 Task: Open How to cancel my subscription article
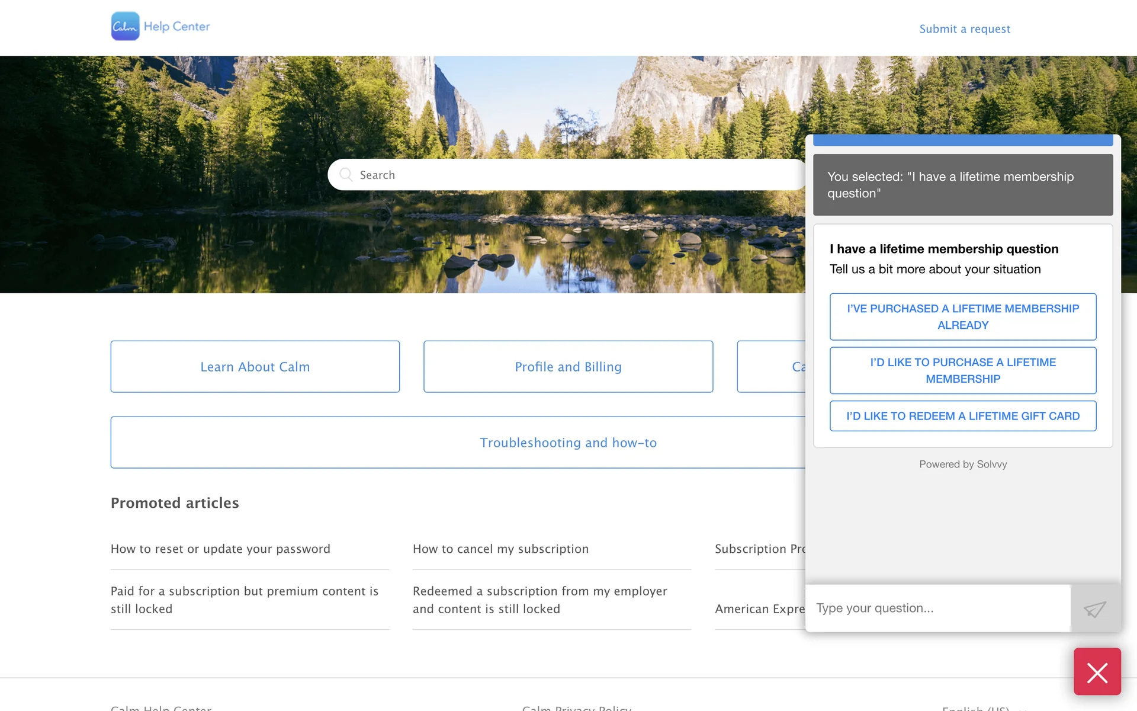(500, 549)
